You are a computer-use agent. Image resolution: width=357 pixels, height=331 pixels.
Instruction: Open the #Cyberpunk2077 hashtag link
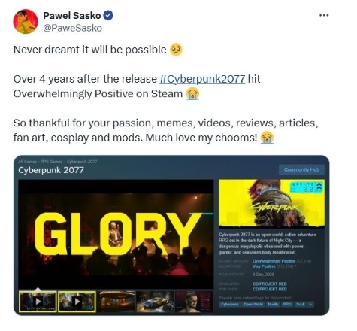click(202, 79)
